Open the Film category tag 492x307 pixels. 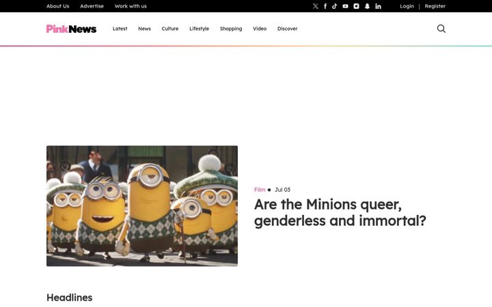[260, 190]
